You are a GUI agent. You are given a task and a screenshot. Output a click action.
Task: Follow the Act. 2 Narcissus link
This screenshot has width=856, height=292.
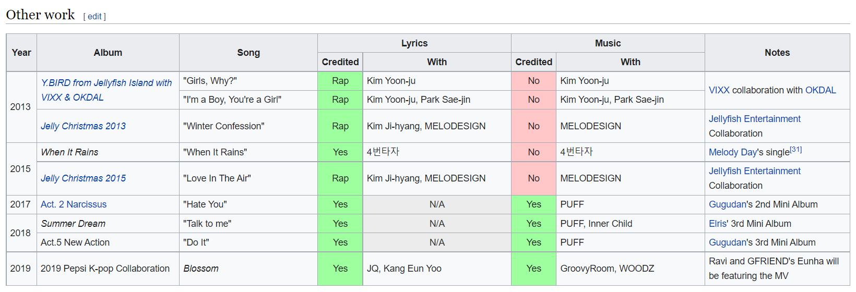tap(74, 204)
